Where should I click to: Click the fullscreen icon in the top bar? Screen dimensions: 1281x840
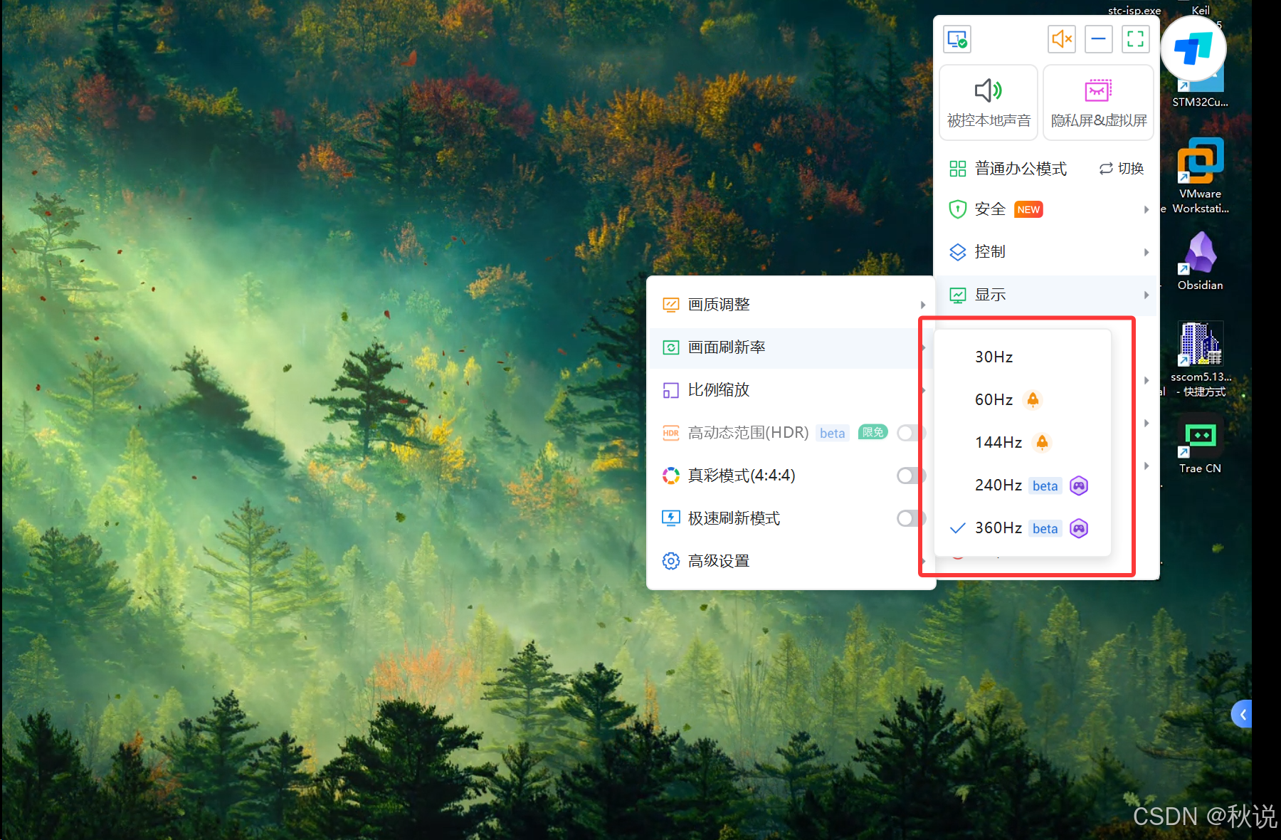1135,39
